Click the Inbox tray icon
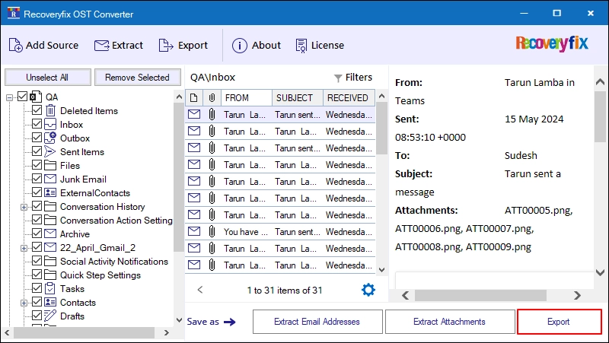 pyautogui.click(x=50, y=124)
